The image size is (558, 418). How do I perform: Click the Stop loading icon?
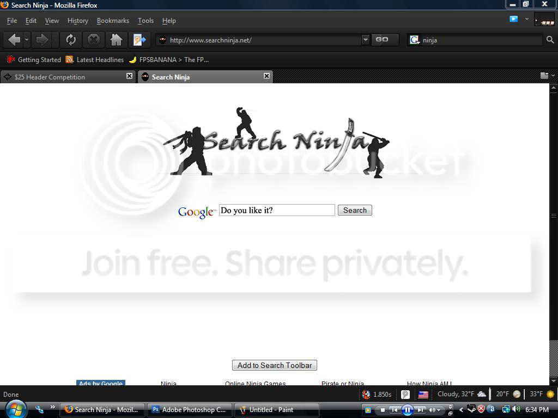[x=94, y=40]
